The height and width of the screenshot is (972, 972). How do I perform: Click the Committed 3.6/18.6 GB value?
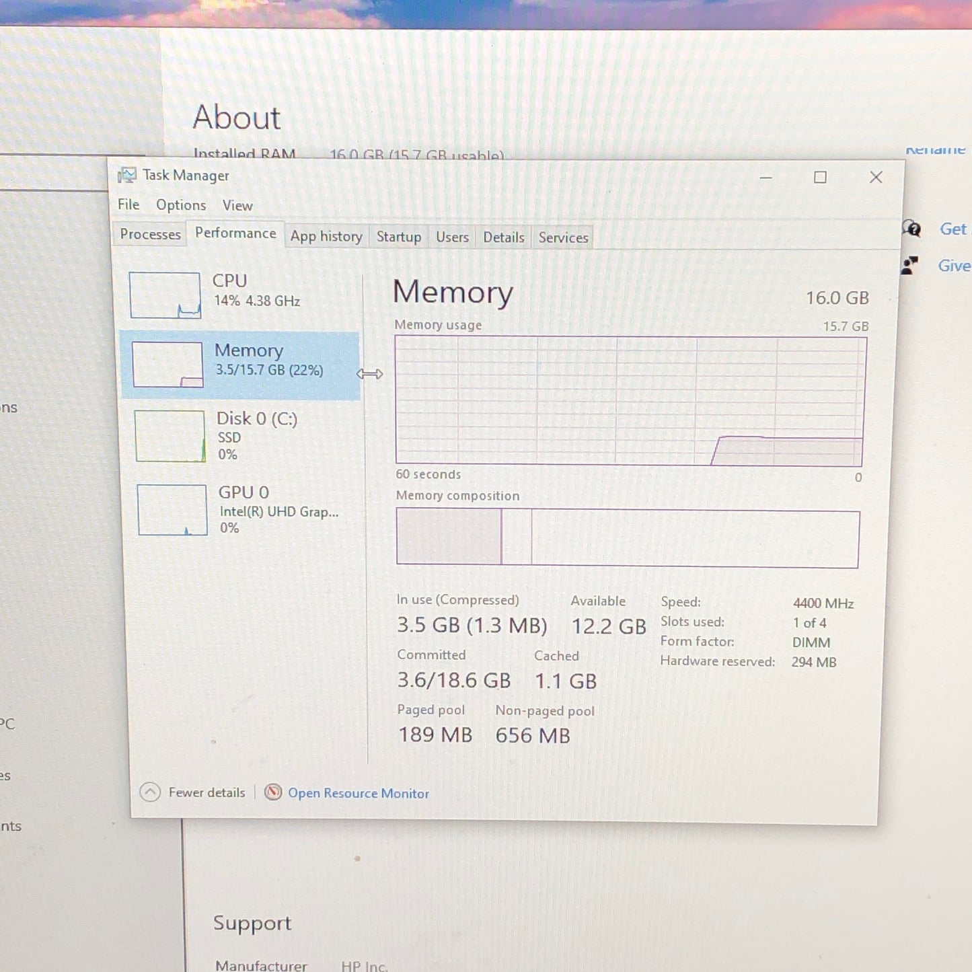tap(454, 680)
